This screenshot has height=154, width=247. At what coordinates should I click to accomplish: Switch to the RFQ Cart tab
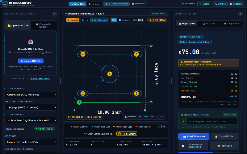click(x=209, y=24)
